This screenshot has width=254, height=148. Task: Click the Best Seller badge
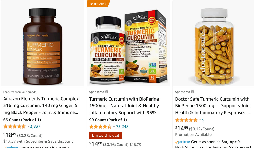pyautogui.click(x=98, y=4)
